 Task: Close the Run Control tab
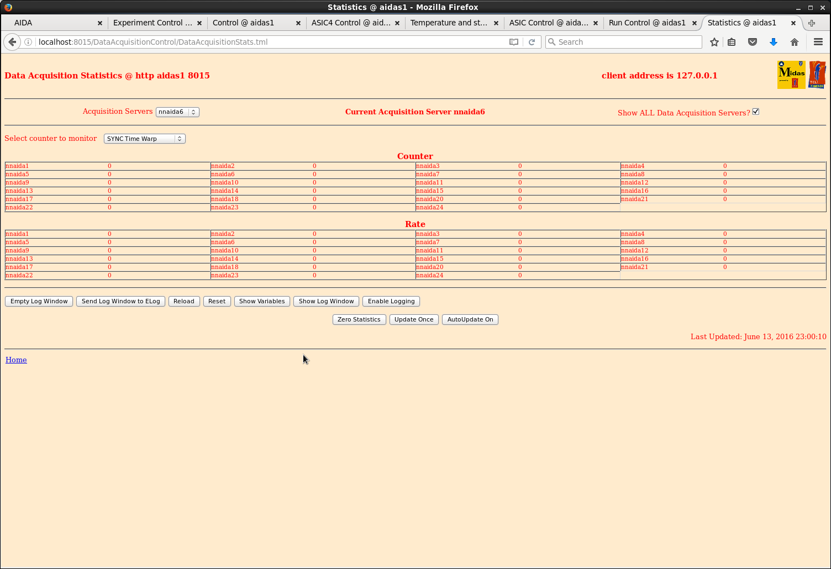[x=695, y=23]
